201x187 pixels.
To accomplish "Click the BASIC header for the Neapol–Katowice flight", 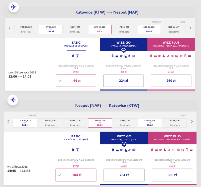I will point(76,138).
